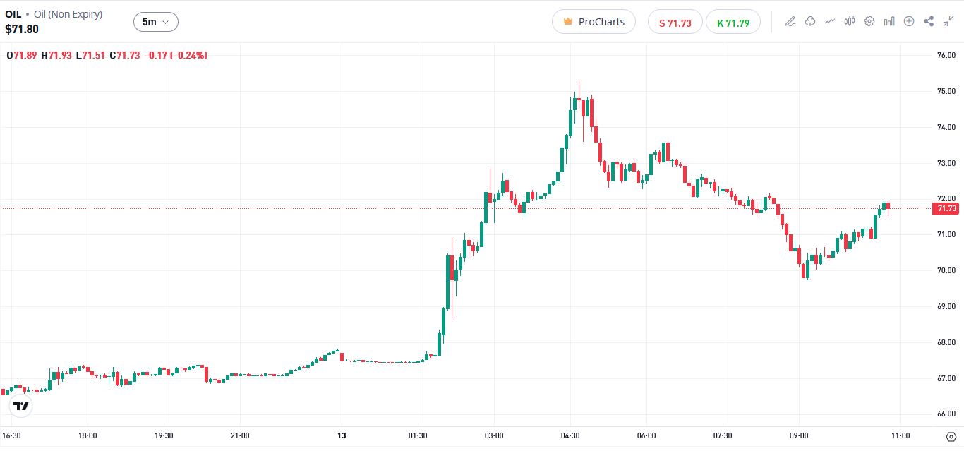Choose the candlestick chart type icon
Screen dimensions: 964x451
(x=850, y=21)
